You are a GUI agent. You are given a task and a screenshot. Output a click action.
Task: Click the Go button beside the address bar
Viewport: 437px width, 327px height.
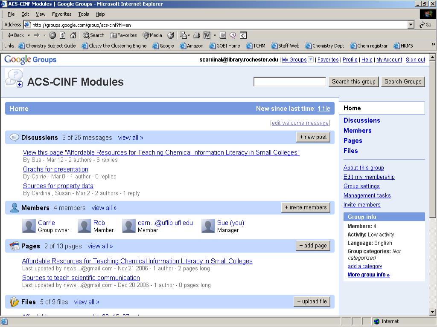[425, 25]
